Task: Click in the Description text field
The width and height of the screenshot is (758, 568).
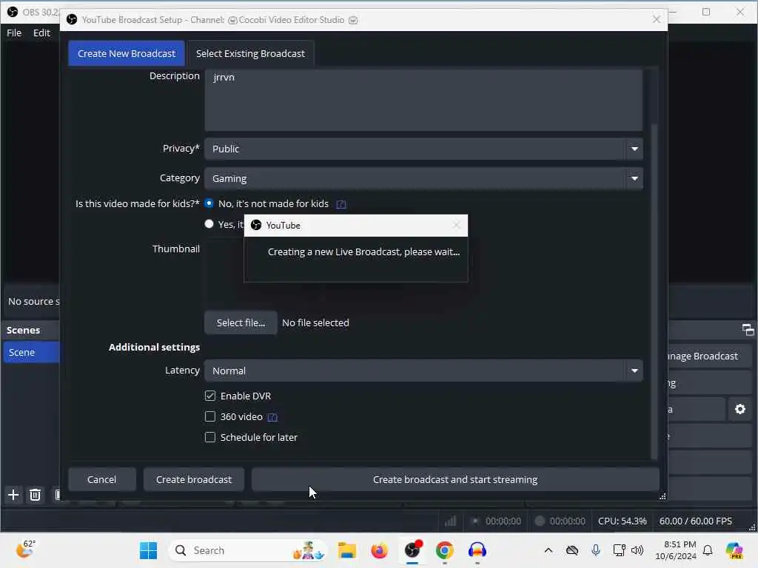Action: pyautogui.click(x=423, y=100)
